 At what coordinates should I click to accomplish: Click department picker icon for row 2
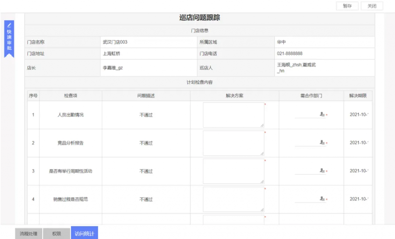coord(322,143)
